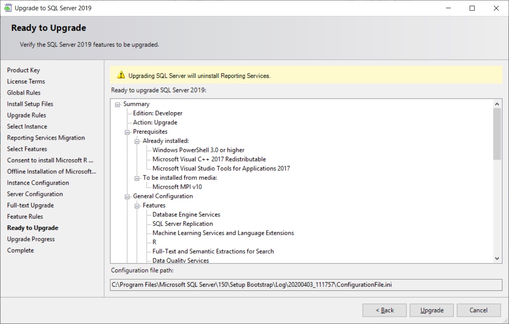Open the Instance Configuration step
The height and width of the screenshot is (324, 509).
click(38, 183)
